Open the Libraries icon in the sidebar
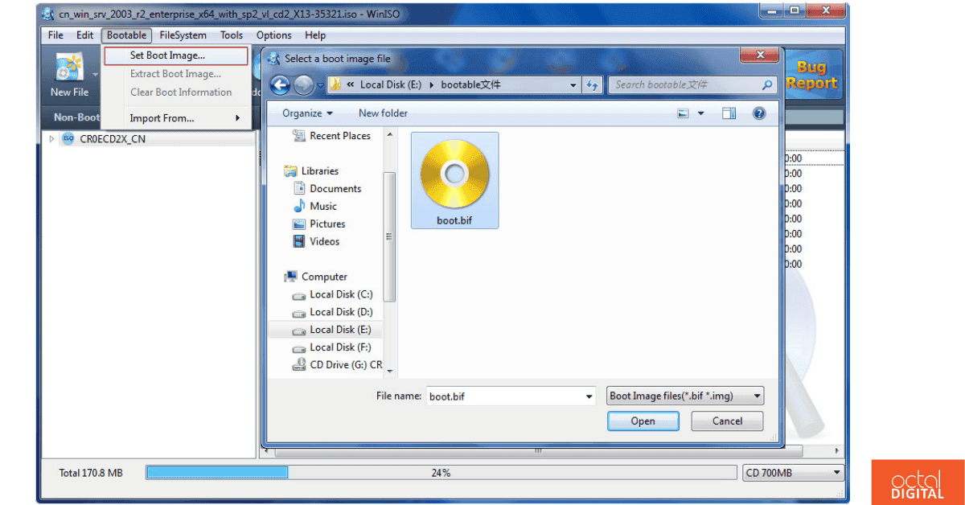 (x=292, y=170)
